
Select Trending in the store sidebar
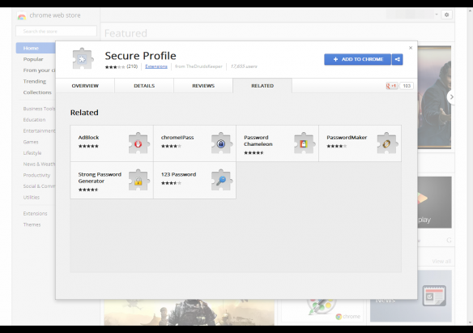[35, 81]
